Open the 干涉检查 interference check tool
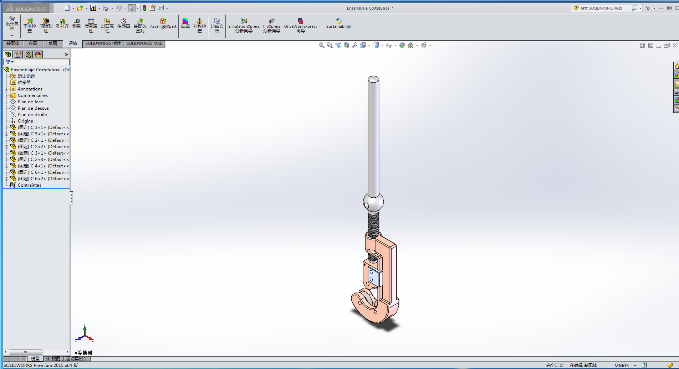Image resolution: width=679 pixels, height=369 pixels. click(30, 25)
